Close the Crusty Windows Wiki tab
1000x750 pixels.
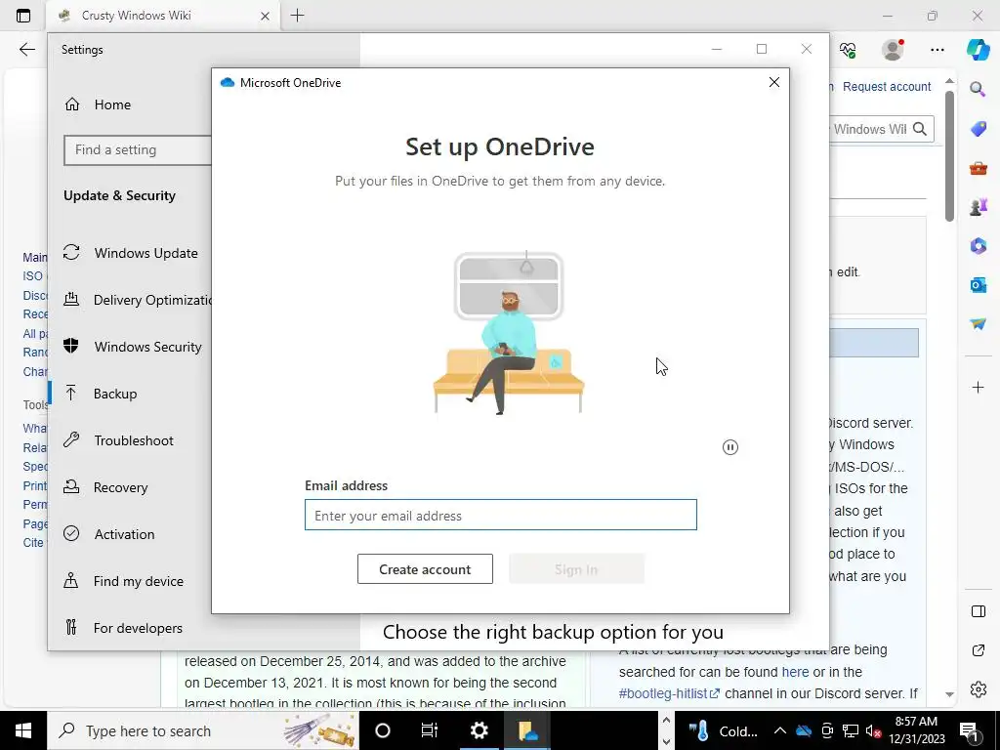[266, 16]
